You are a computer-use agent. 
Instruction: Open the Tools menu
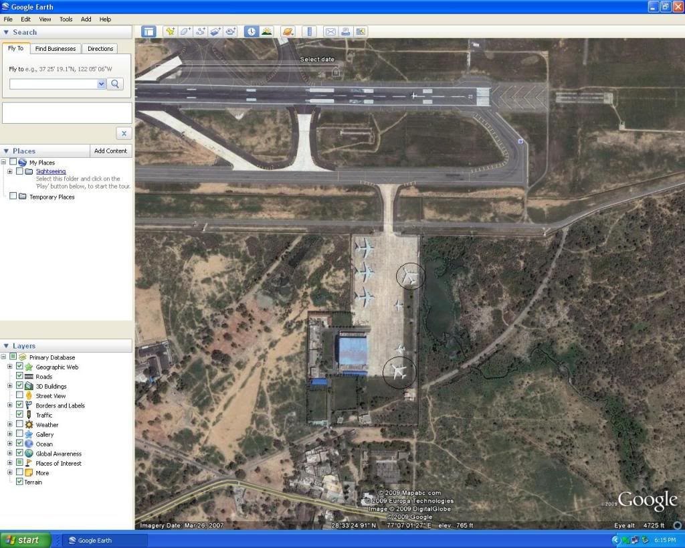66,19
